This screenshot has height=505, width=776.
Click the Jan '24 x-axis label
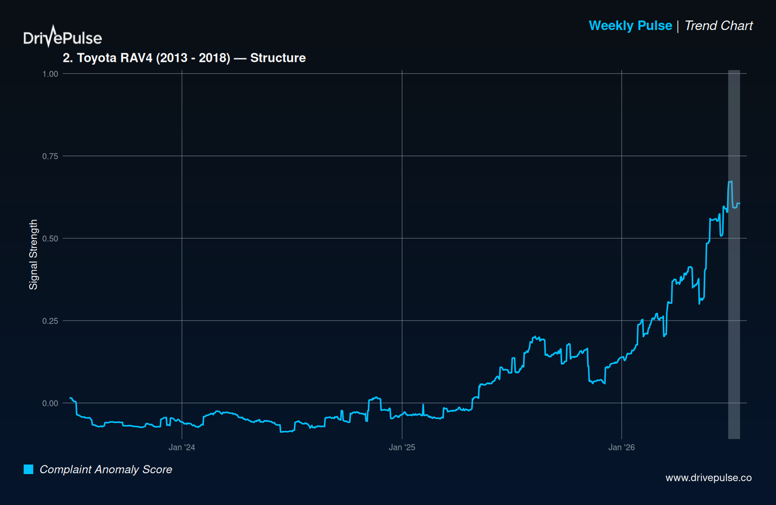pos(182,447)
